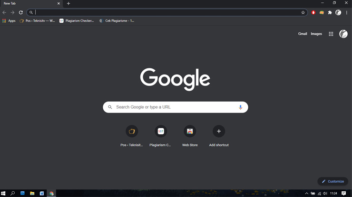Open Google Images link
This screenshot has width=352, height=197.
316,34
